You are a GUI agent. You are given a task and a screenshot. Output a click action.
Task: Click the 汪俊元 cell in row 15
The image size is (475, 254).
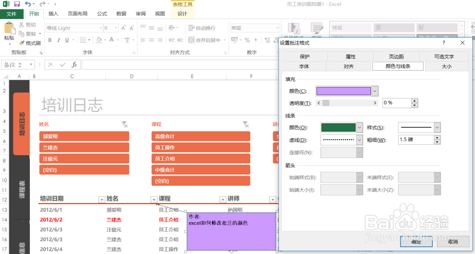tap(114, 230)
